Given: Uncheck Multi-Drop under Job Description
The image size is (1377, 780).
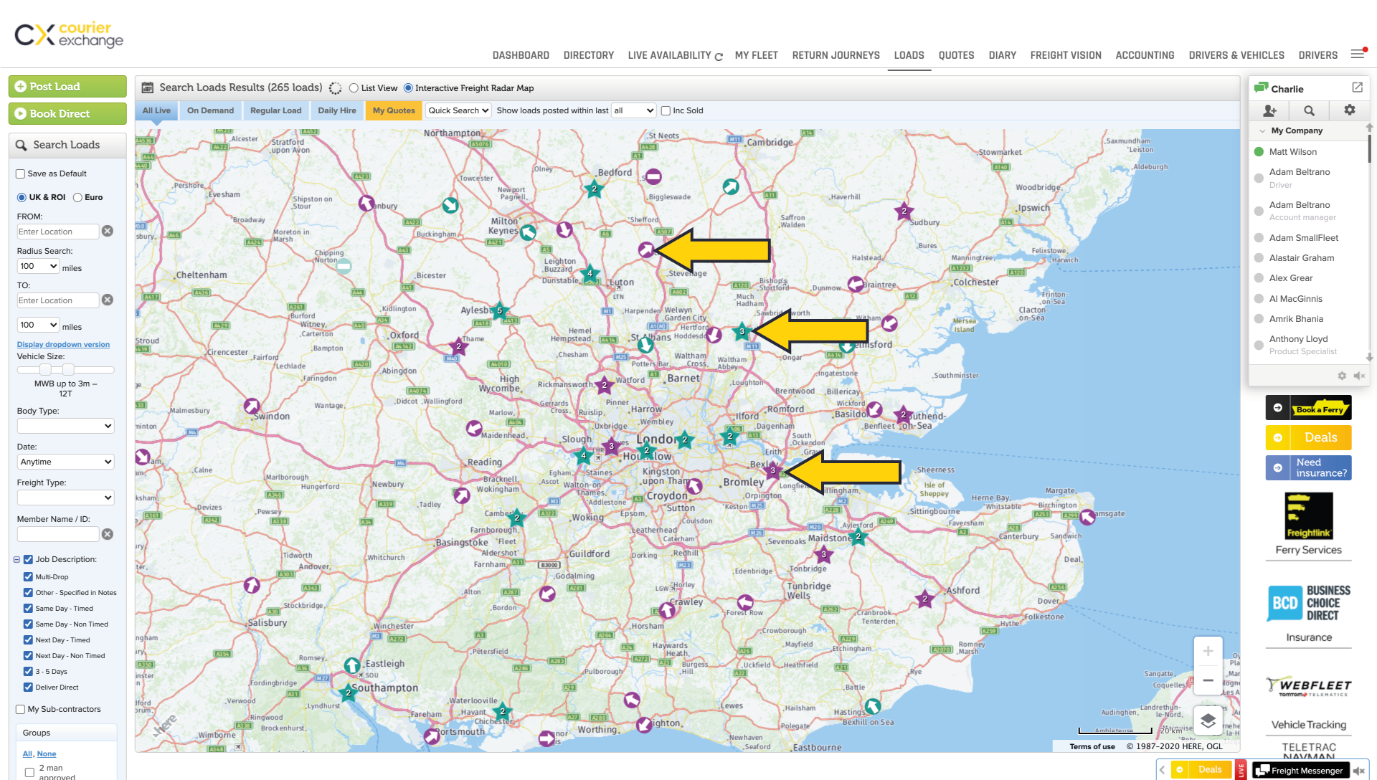Looking at the screenshot, I should 28,576.
